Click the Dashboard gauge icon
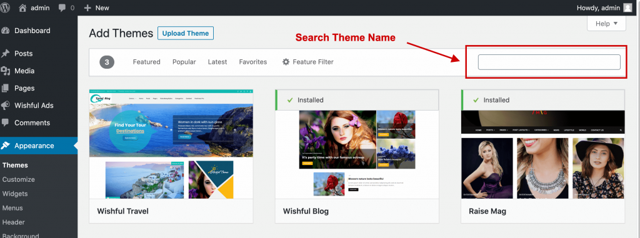 tap(5, 31)
